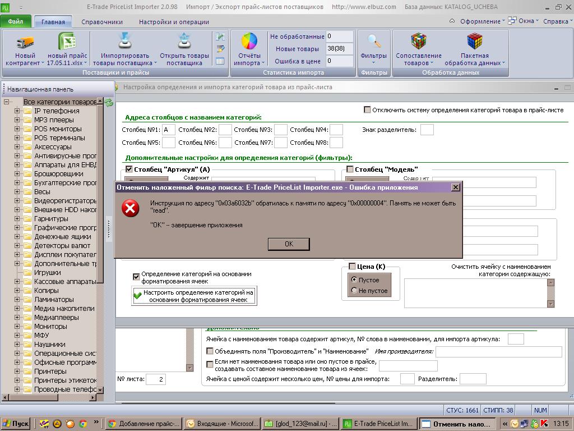Open the Excel price list icon

pyautogui.click(x=67, y=41)
